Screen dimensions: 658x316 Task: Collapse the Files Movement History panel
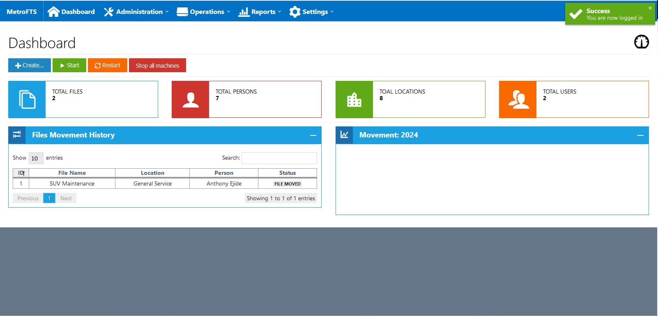click(x=313, y=135)
